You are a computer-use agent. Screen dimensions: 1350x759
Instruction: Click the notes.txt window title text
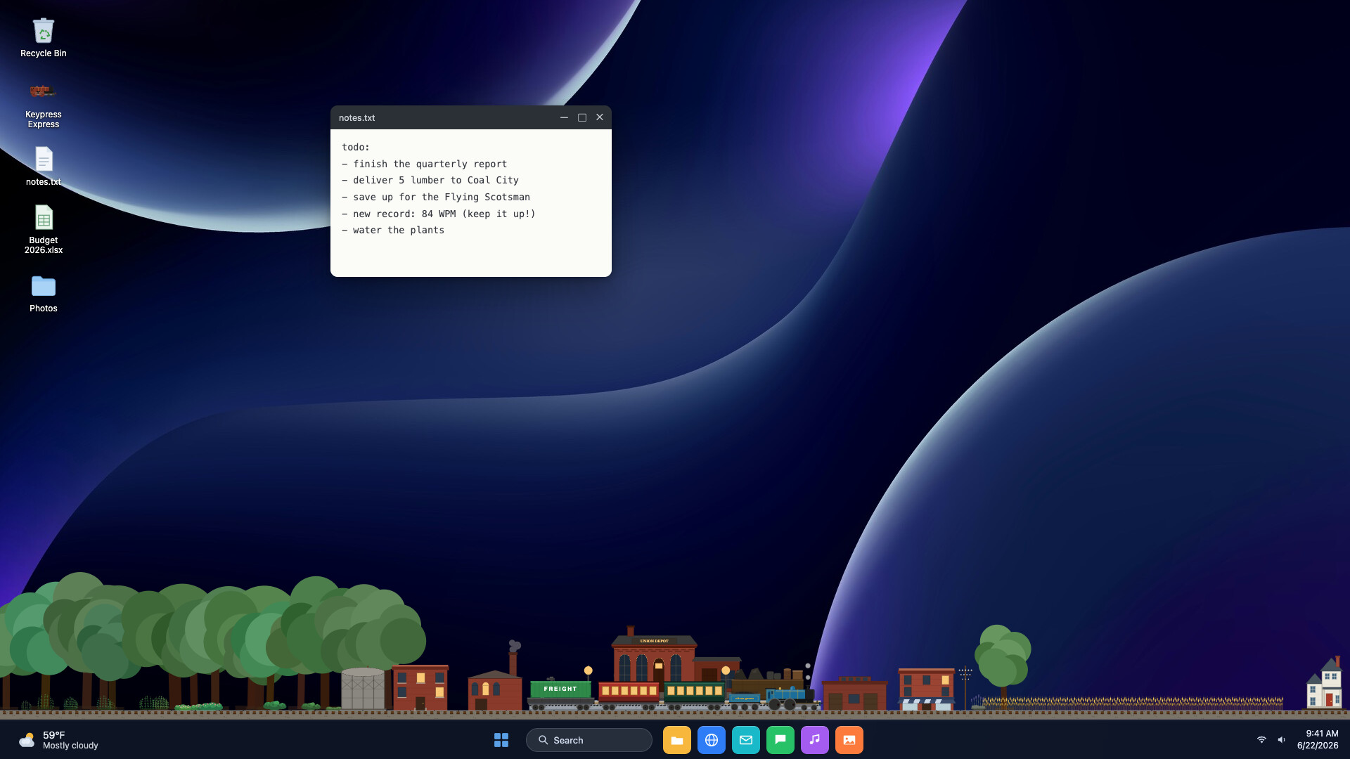(357, 118)
